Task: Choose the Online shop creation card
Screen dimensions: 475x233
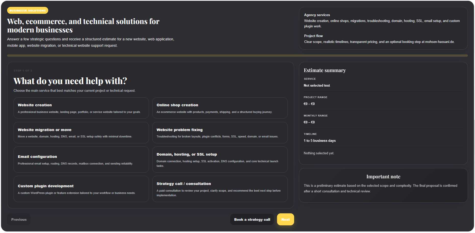Action: tap(220, 108)
